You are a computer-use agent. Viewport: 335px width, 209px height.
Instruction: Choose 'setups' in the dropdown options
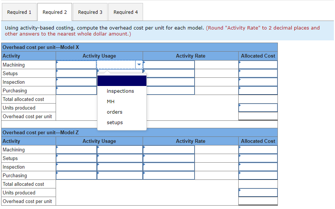[x=122, y=123]
